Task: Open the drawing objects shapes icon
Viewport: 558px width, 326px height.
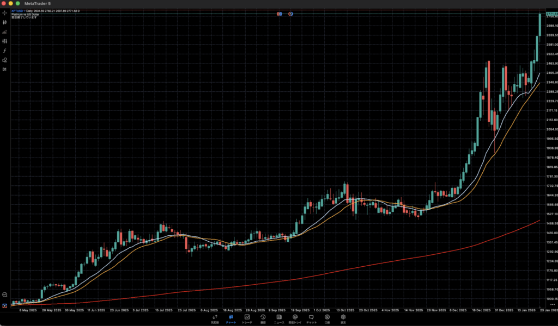Action: pos(4,60)
